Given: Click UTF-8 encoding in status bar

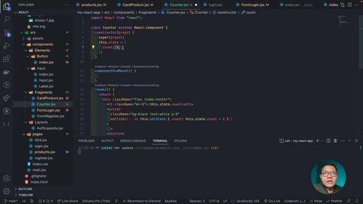Looking at the screenshot, I should tap(214, 201).
